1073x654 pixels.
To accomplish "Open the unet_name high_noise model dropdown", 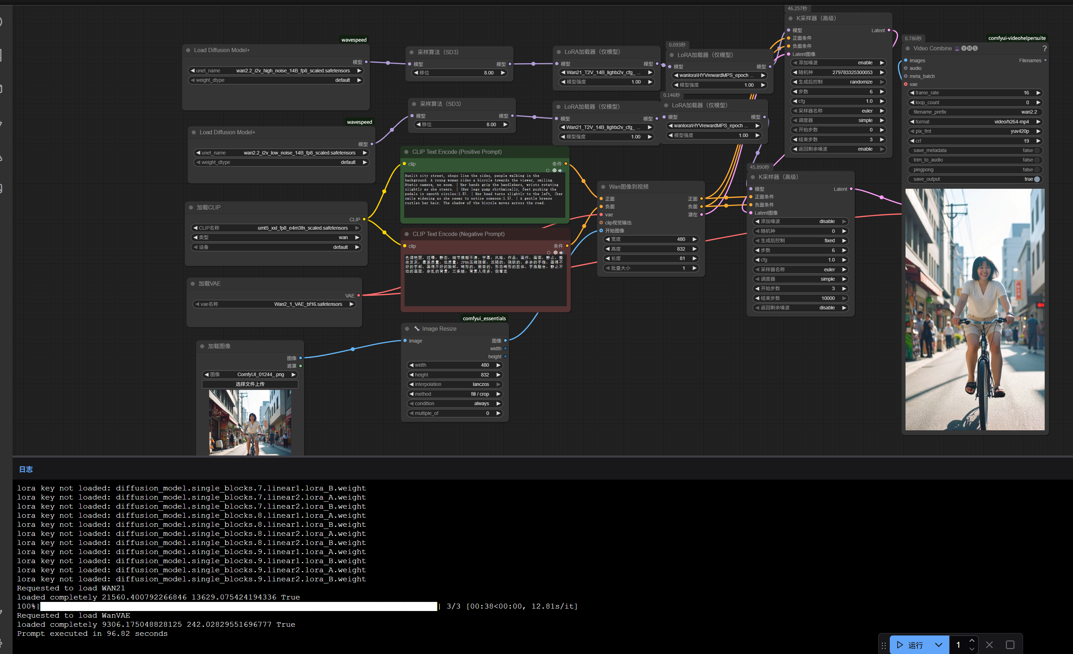I will [276, 71].
